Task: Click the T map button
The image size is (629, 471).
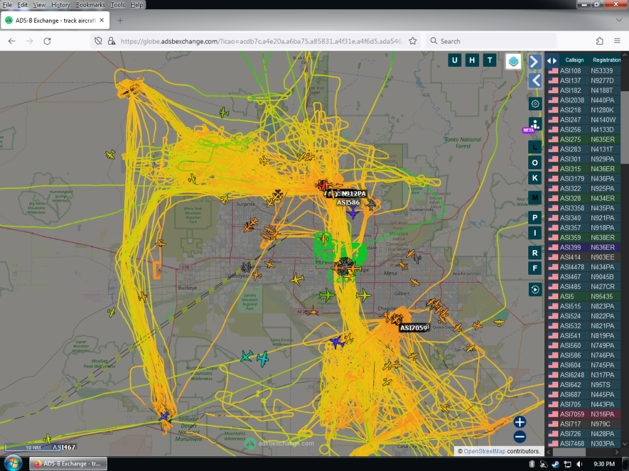Action: [x=490, y=61]
